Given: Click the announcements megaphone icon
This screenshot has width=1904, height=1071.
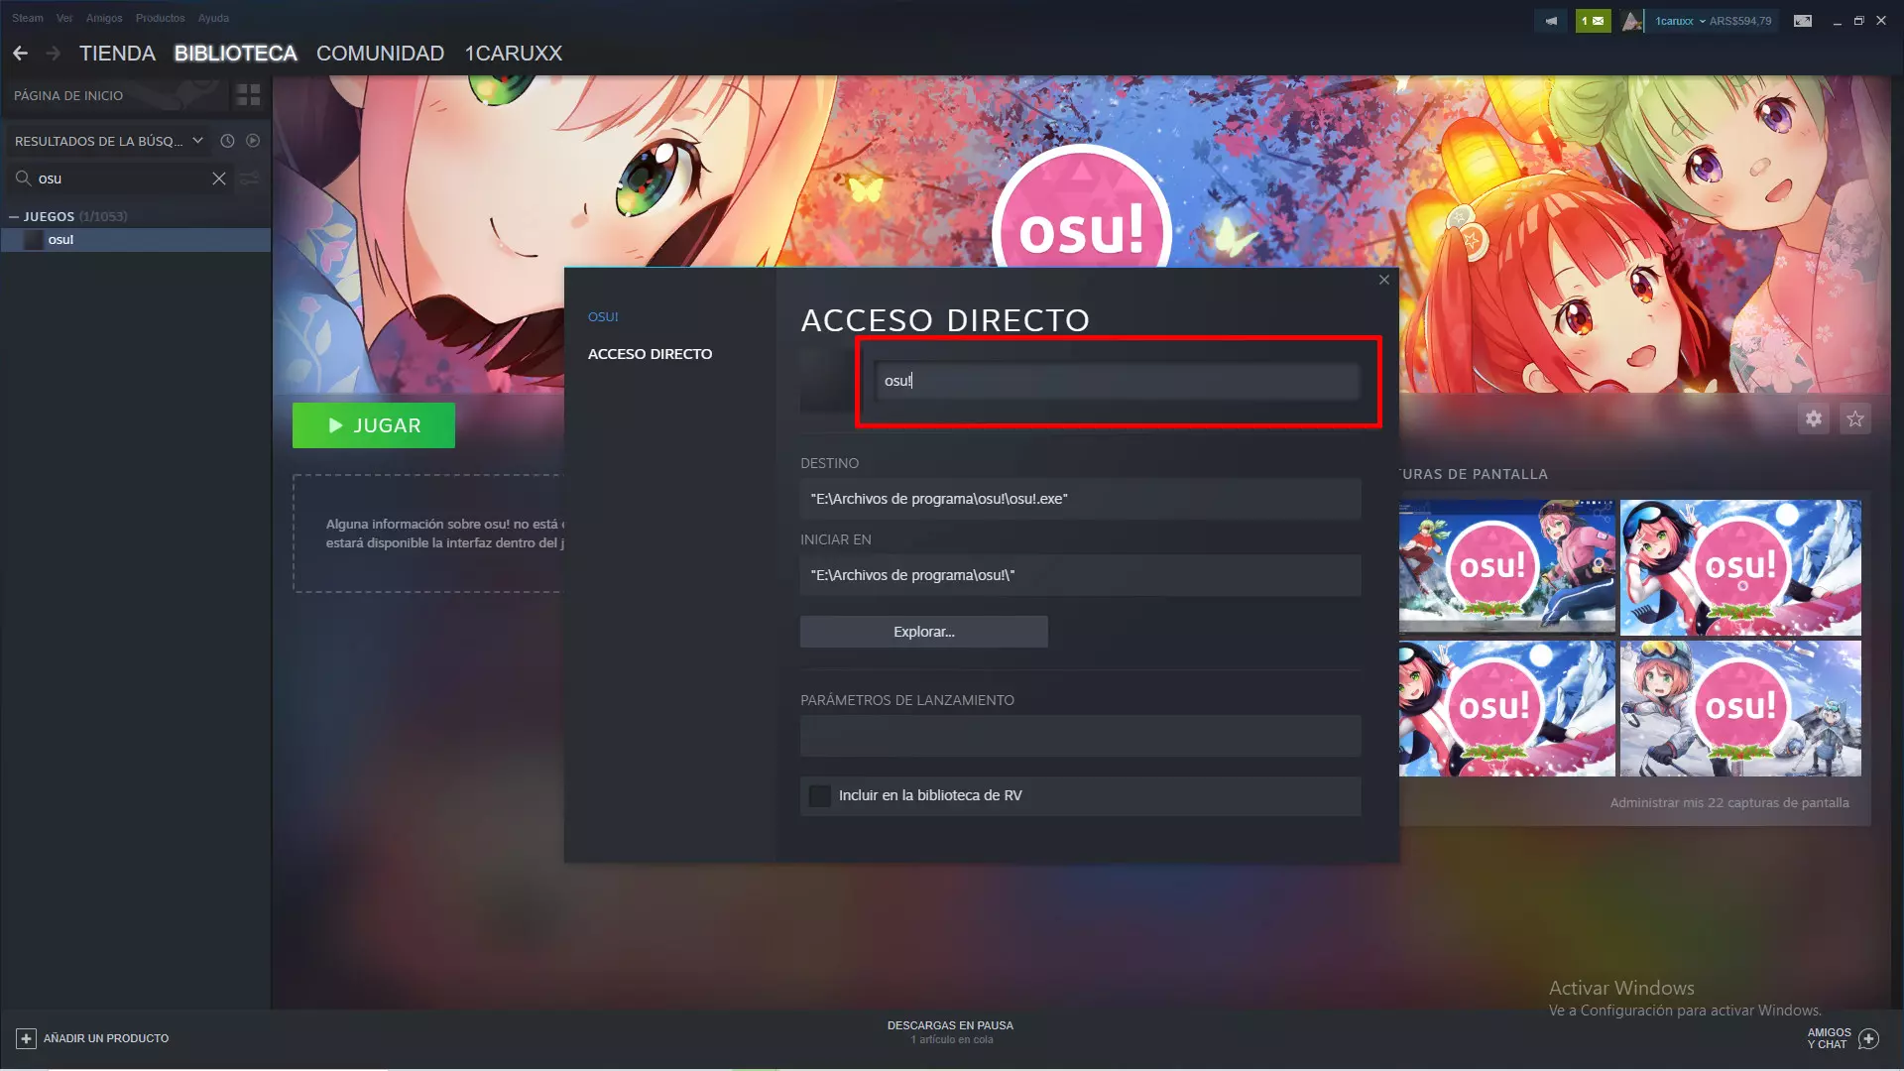Looking at the screenshot, I should pos(1551,21).
